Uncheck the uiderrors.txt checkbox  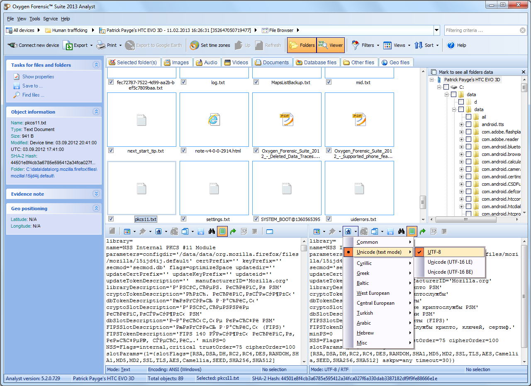point(329,218)
